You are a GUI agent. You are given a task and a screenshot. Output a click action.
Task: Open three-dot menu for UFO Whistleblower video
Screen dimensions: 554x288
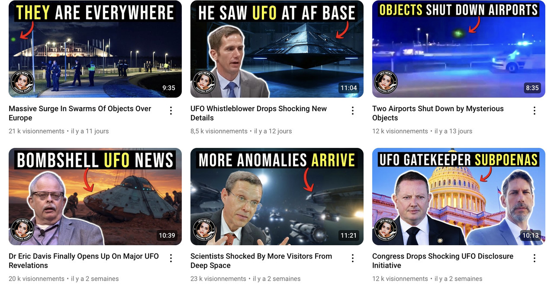(x=353, y=111)
